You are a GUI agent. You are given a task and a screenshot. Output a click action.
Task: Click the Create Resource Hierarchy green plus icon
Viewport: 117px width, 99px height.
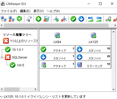pyautogui.click(x=38, y=19)
